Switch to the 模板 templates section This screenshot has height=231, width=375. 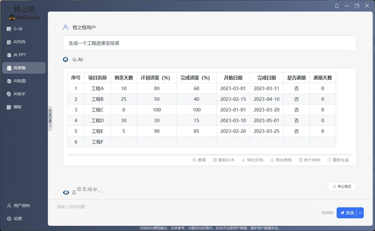(x=19, y=107)
